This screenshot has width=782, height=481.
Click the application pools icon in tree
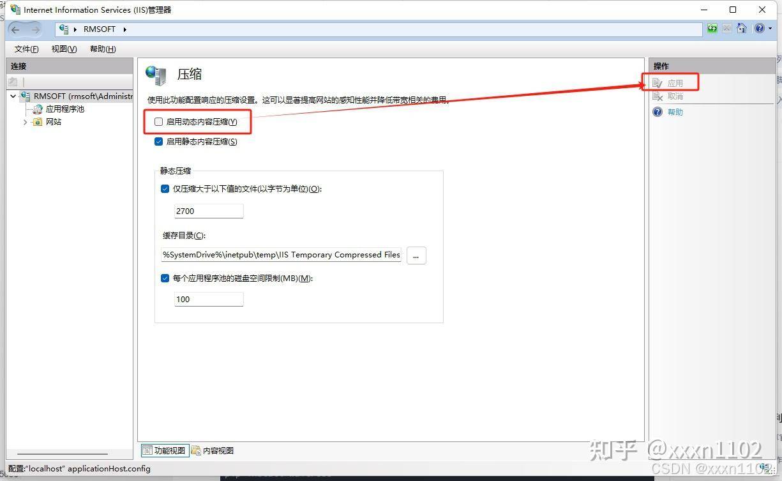(x=38, y=109)
